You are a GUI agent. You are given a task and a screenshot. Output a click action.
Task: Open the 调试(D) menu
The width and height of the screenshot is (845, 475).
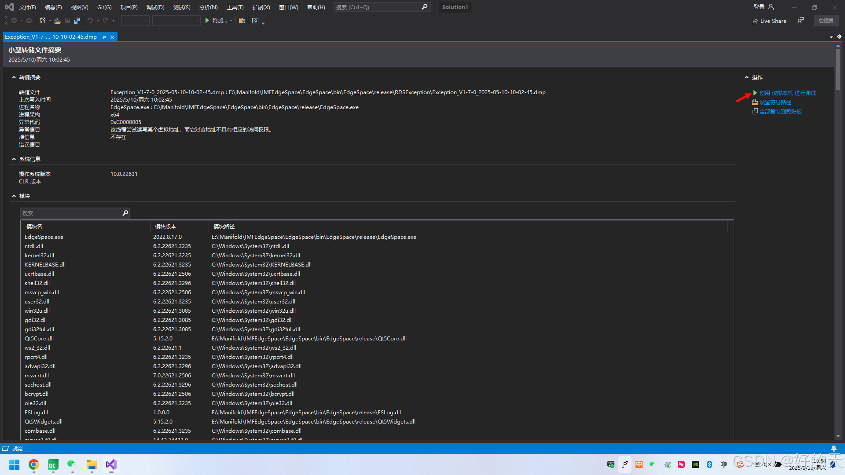pos(155,7)
